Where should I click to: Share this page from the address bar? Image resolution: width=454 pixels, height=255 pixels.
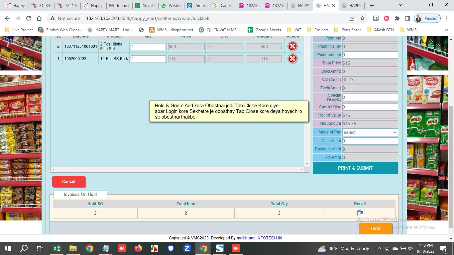[352, 18]
